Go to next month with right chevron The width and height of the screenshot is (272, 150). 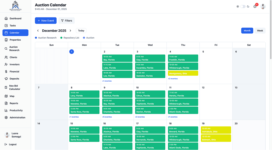[x=71, y=30]
